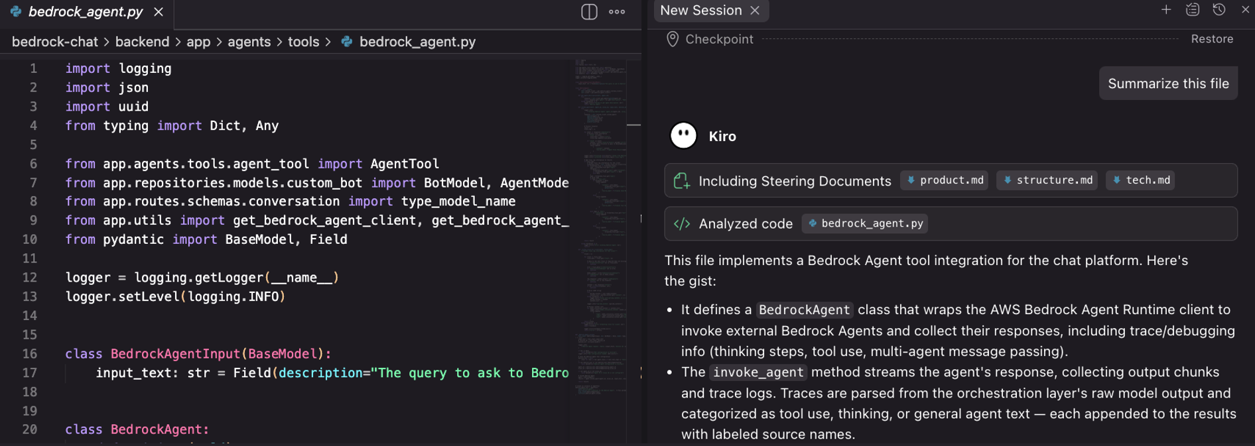Open session history clock icon
Screen dimensions: 1255x446
(1219, 10)
